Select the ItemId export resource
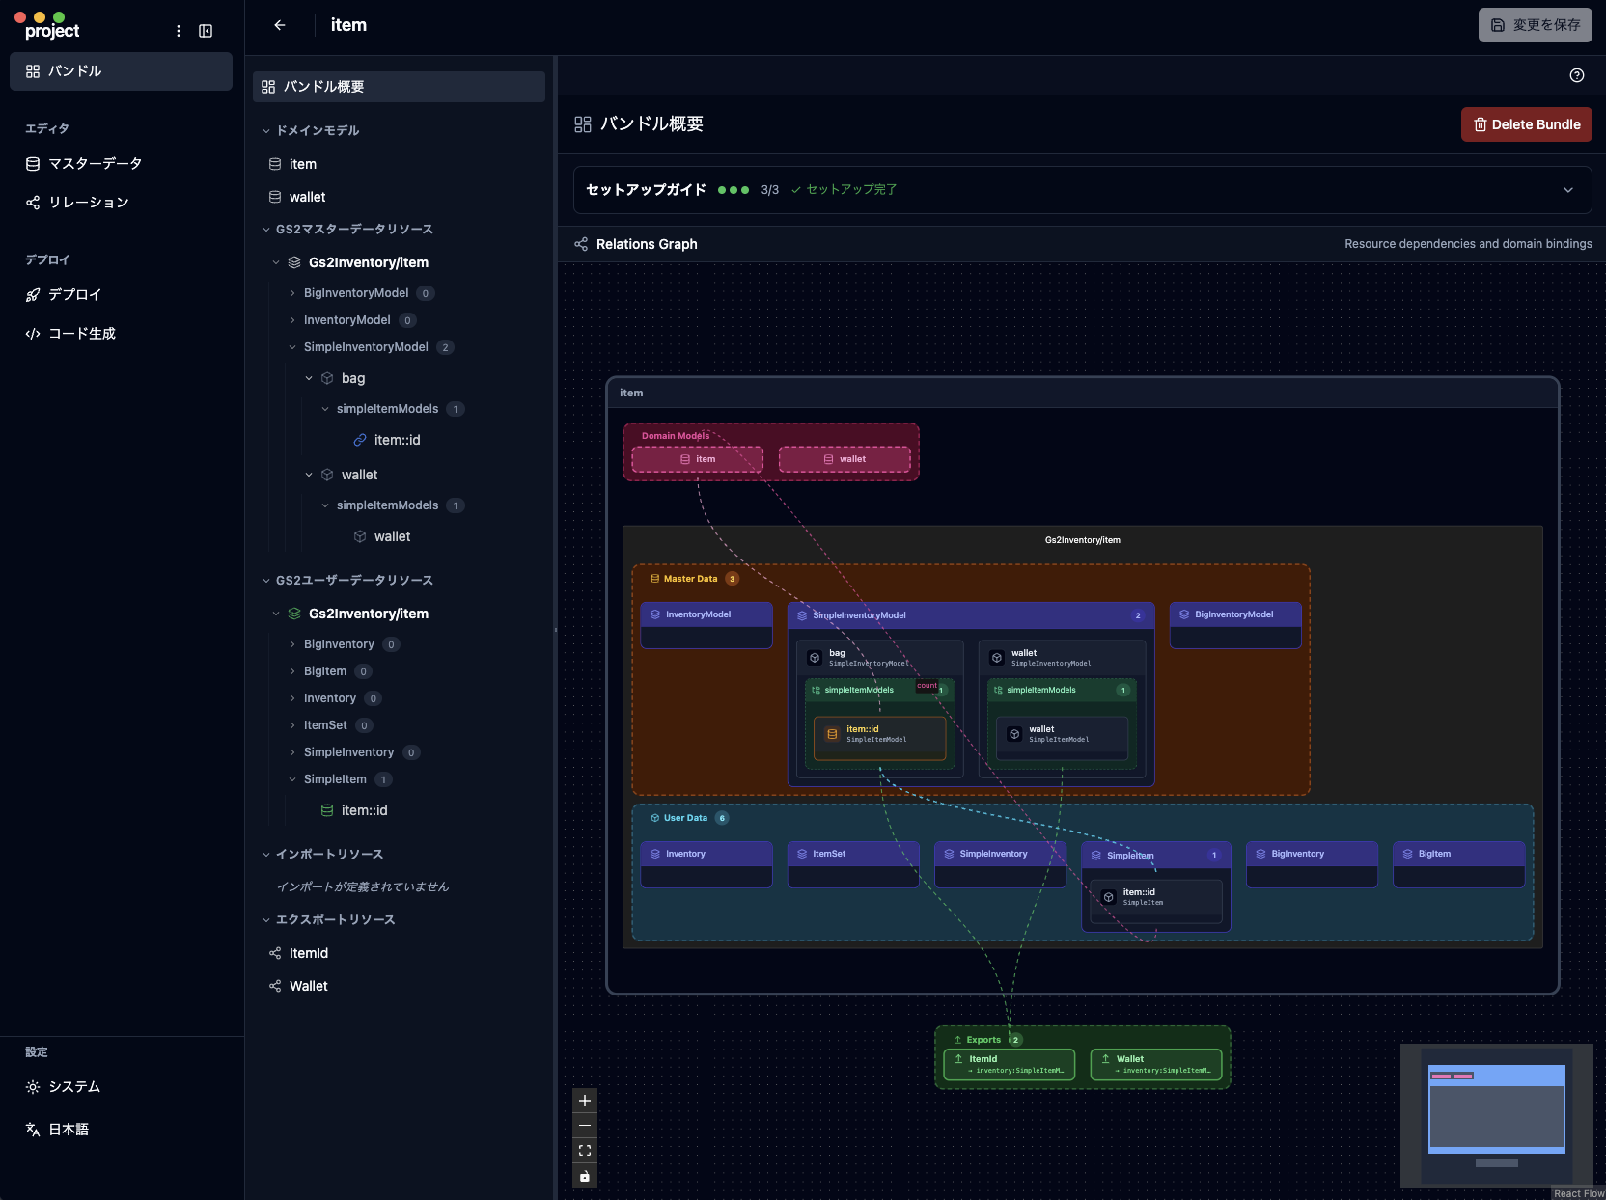The height and width of the screenshot is (1200, 1606). (308, 953)
